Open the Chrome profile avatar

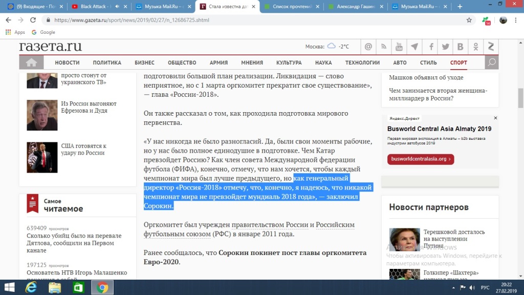pyautogui.click(x=503, y=20)
